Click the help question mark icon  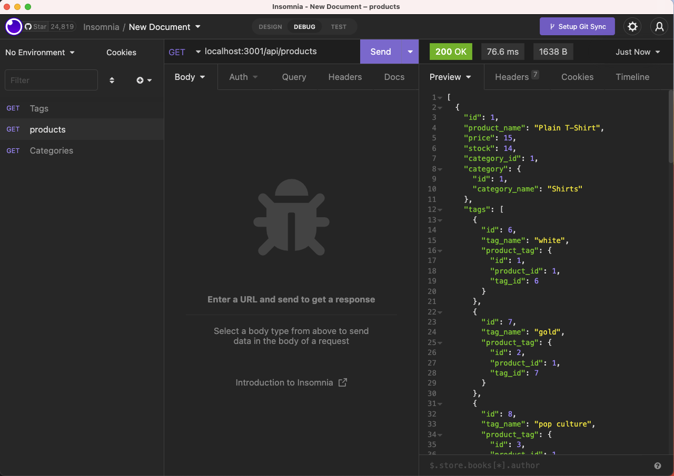(x=658, y=465)
